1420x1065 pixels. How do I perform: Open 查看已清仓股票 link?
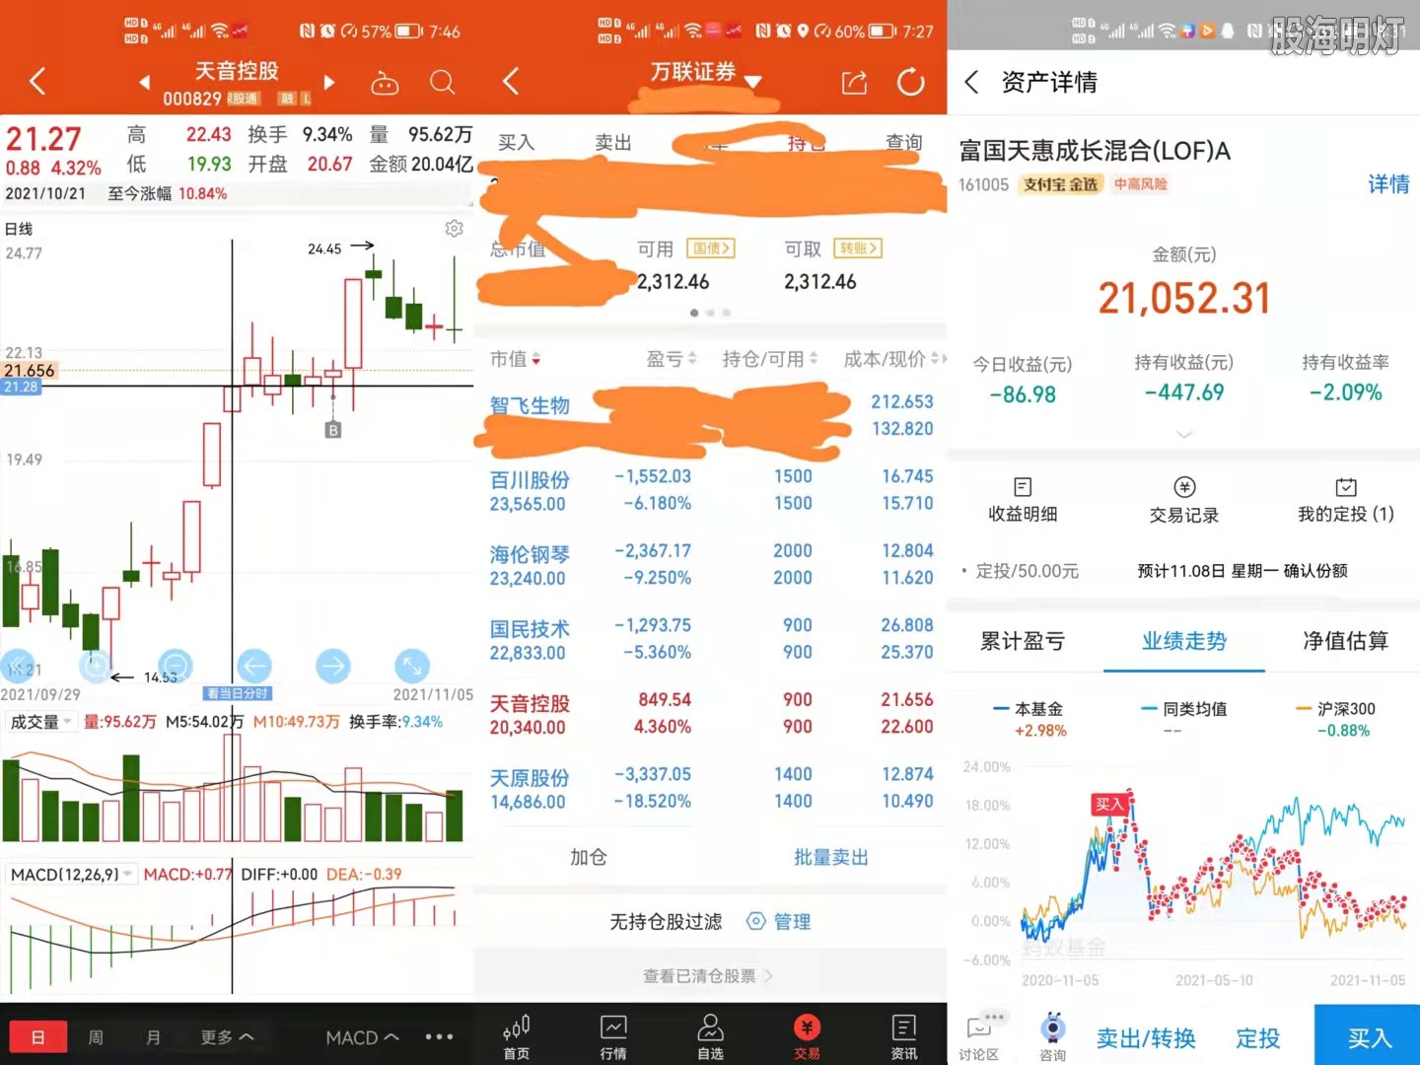[708, 976]
